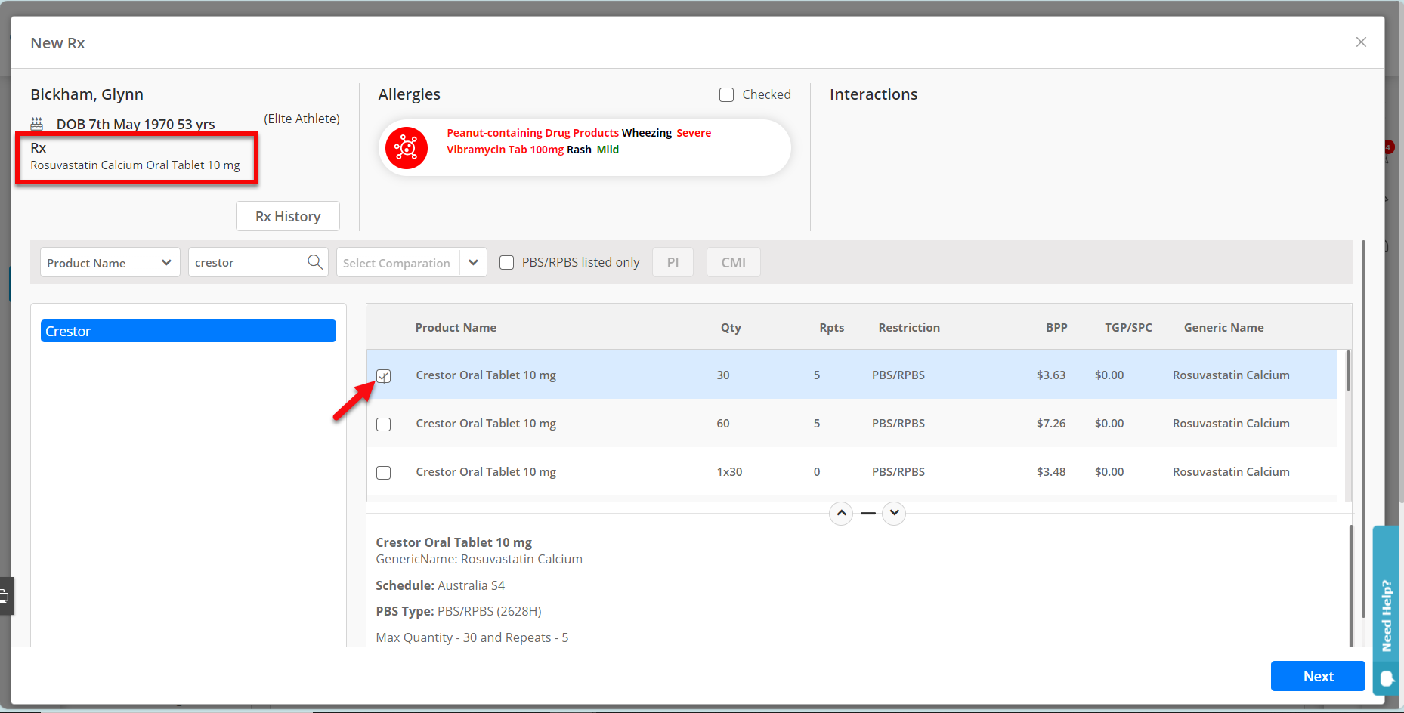Image resolution: width=1404 pixels, height=713 pixels.
Task: Click the Need Help chat icon
Action: tap(1387, 678)
